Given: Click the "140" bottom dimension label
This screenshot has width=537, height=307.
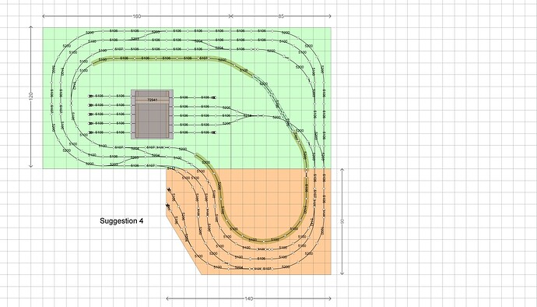Looking at the screenshot, I should tap(249, 298).
